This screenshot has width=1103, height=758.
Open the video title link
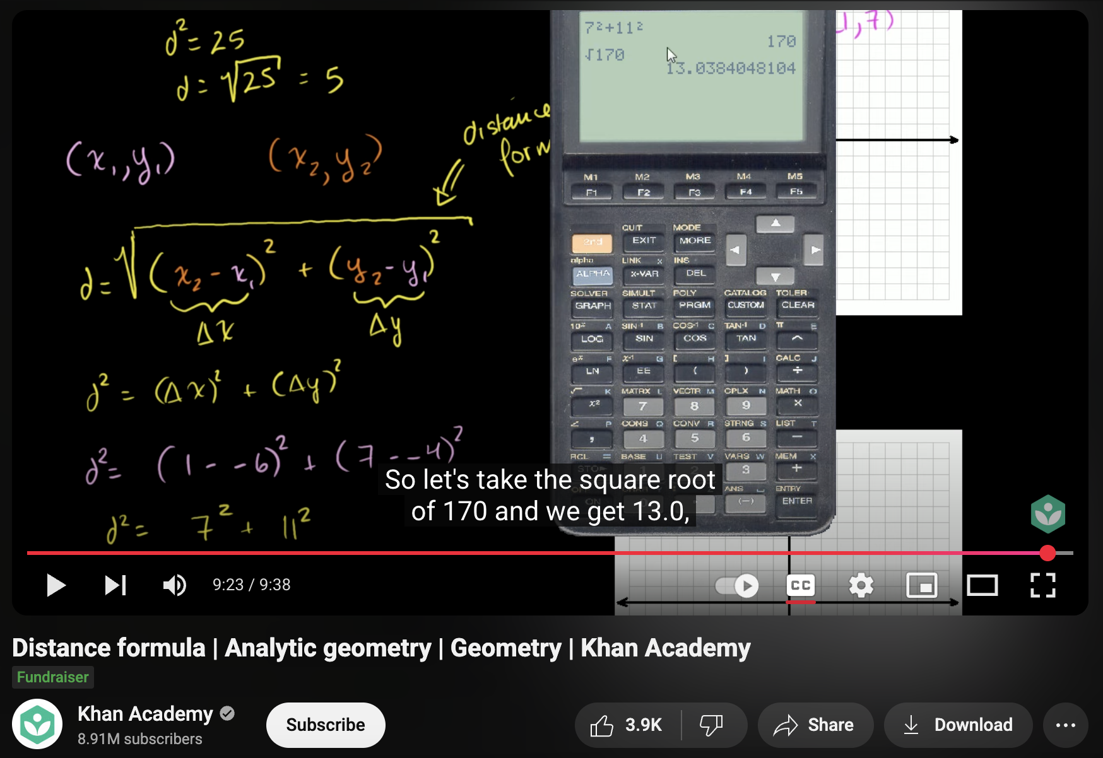[x=381, y=648]
